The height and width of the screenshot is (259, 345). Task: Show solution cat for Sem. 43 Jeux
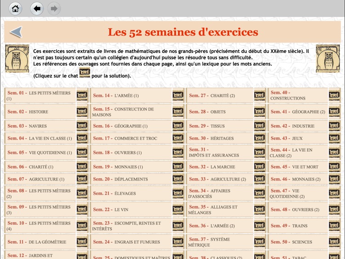pos(334,138)
